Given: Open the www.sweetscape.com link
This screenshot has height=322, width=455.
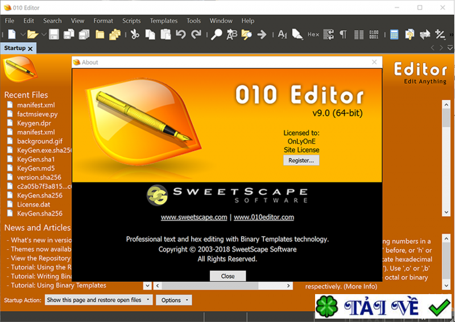Looking at the screenshot, I should click(x=194, y=217).
